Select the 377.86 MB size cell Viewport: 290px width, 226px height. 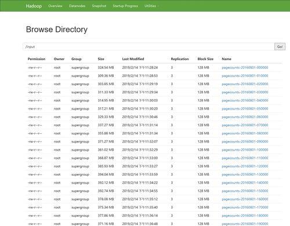[106, 216]
